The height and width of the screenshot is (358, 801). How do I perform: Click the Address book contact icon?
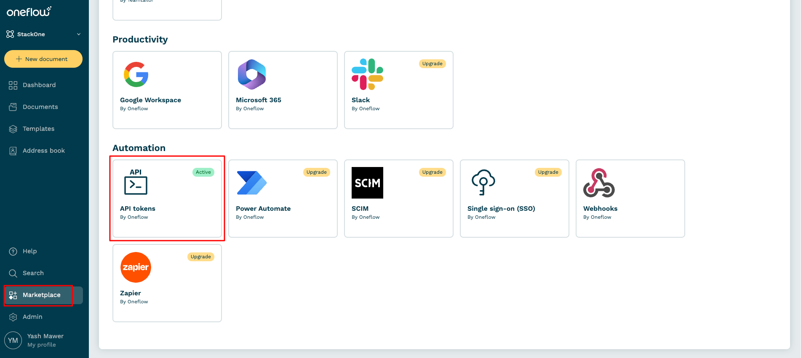pos(13,151)
